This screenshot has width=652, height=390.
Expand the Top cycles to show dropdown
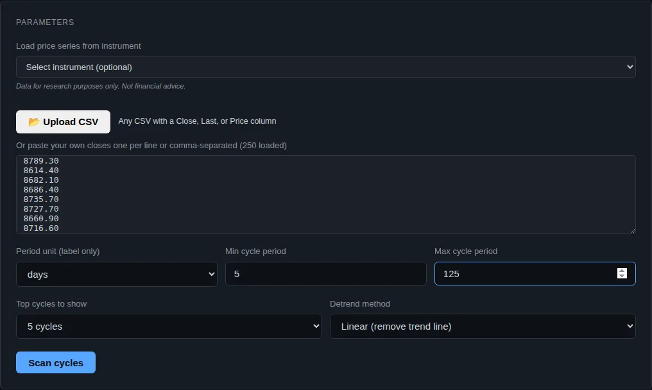point(169,326)
